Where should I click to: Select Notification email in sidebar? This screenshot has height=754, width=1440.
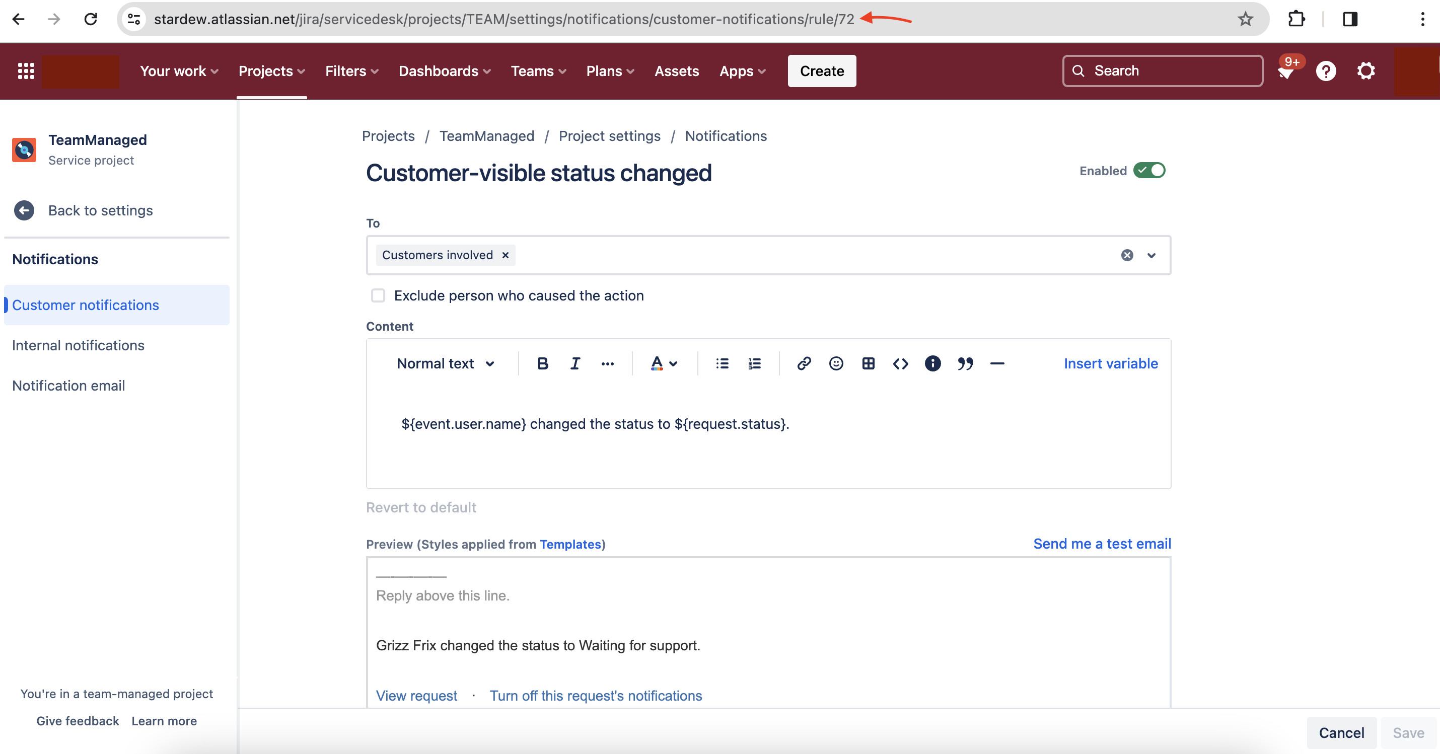click(68, 385)
